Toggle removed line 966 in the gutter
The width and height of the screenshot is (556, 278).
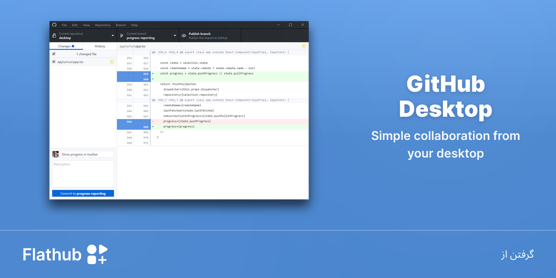coord(133,121)
